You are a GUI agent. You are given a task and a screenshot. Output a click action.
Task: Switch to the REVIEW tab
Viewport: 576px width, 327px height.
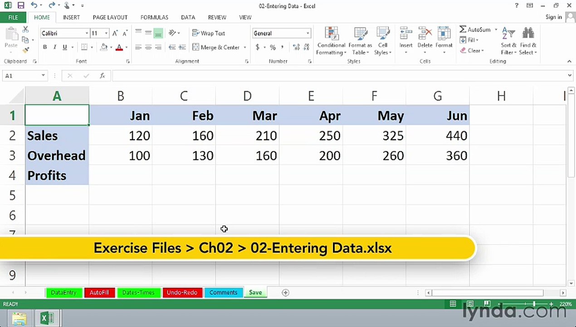pos(217,17)
